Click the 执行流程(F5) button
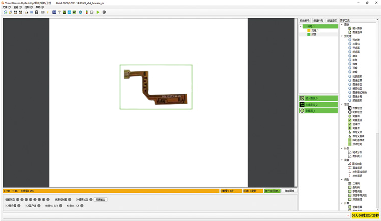This screenshot has height=221, width=381. tap(271, 191)
